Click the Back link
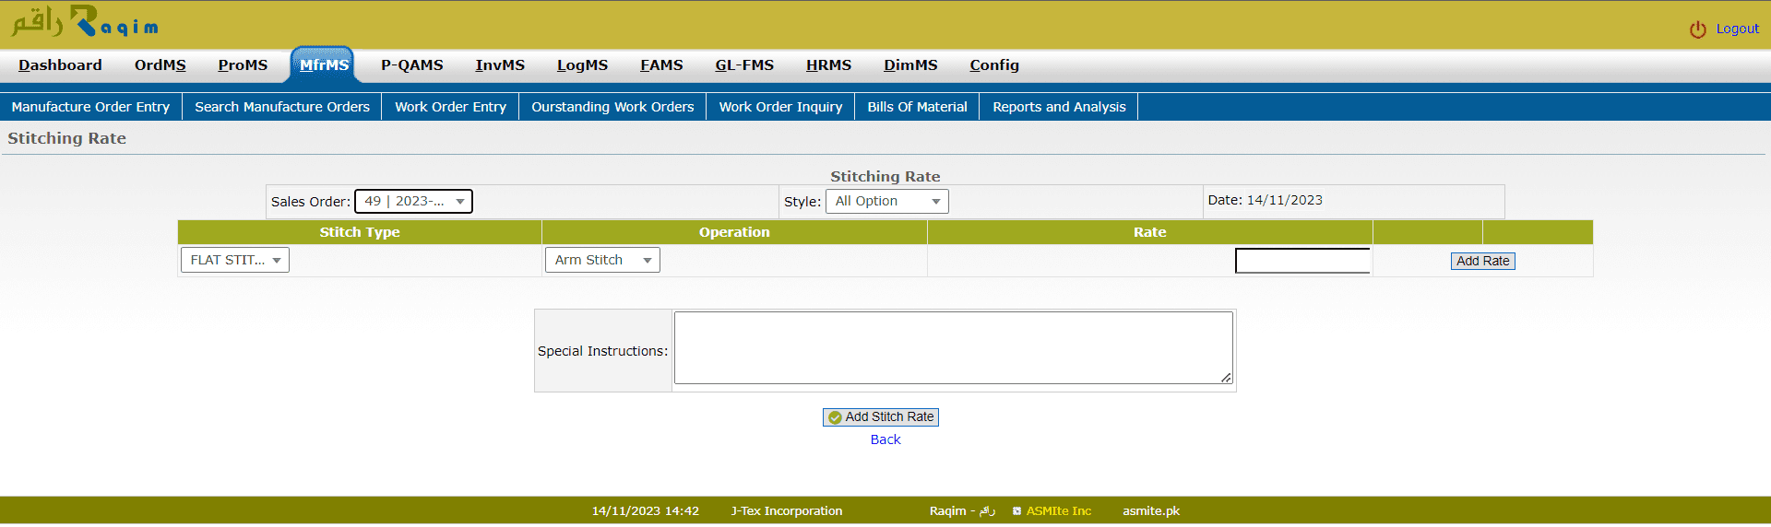 click(x=885, y=439)
